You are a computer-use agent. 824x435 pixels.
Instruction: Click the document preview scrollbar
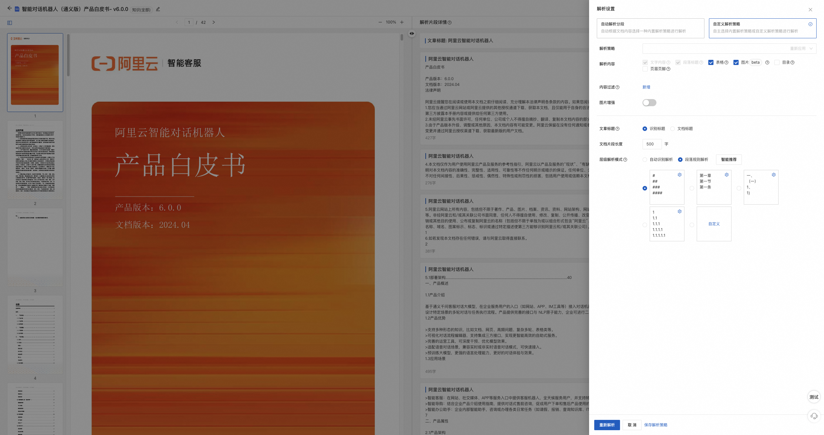click(402, 37)
